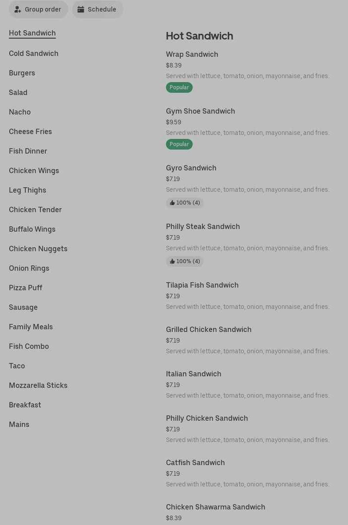Image resolution: width=348 pixels, height=525 pixels.
Task: Jump to Chicken Wings section
Action: pyautogui.click(x=34, y=171)
